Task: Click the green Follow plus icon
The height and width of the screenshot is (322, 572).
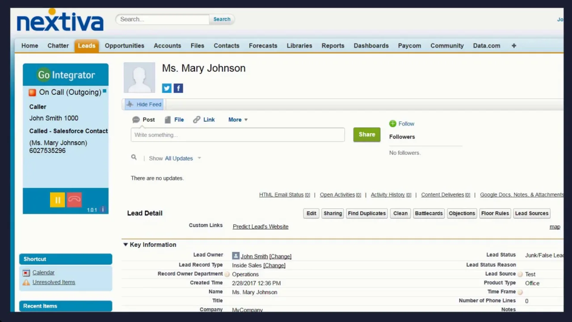Action: [x=393, y=124]
